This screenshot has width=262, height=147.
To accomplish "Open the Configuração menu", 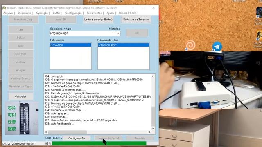I will pos(73,13).
